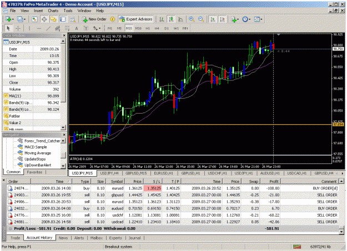Toggle Chart Shift icon
This screenshot has width=347, height=251.
pos(222,19)
